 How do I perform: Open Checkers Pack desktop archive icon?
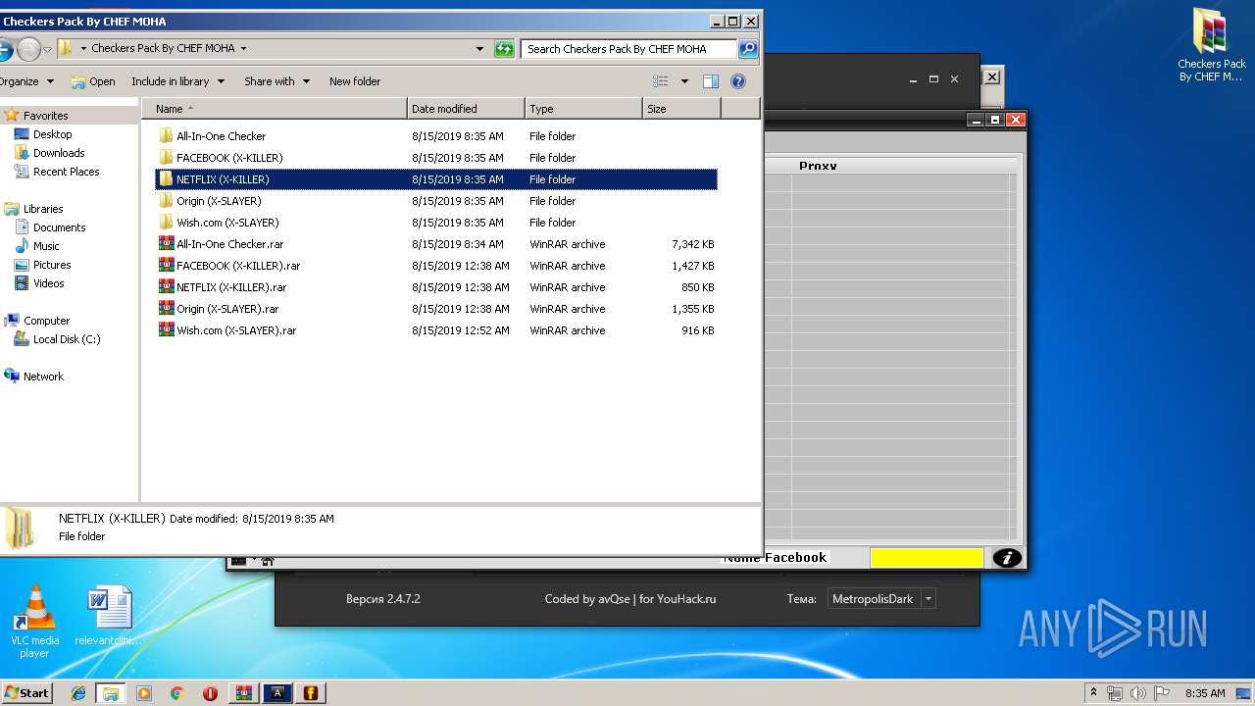coord(1211,45)
